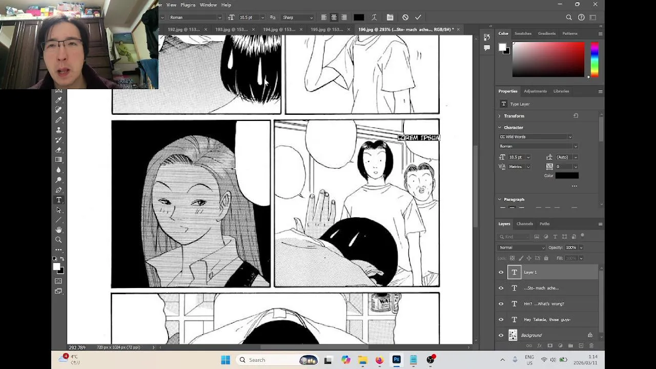This screenshot has width=656, height=369.
Task: Open Sharp anti-aliasing dropdown
Action: click(298, 17)
